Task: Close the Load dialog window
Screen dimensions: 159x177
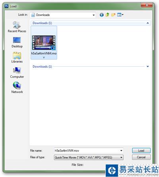Action: pos(147,5)
